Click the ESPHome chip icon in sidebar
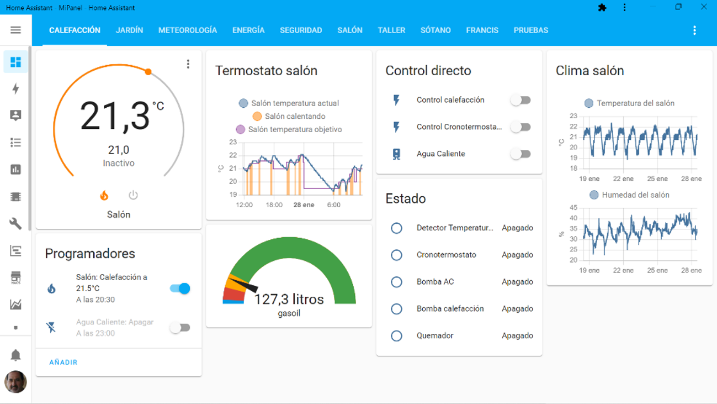The height and width of the screenshot is (404, 717). 15,197
